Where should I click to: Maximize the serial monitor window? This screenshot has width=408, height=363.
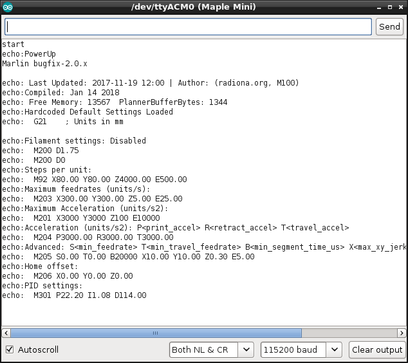[387, 7]
